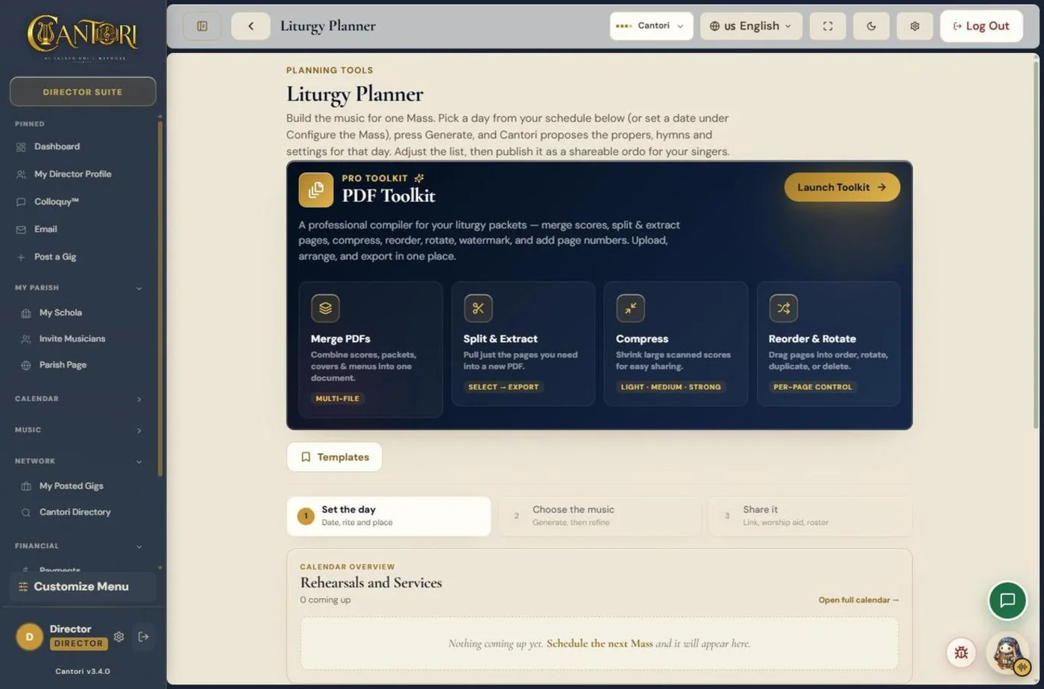Enter fullscreen mode via expand icon
This screenshot has height=689, width=1044.
tap(828, 26)
